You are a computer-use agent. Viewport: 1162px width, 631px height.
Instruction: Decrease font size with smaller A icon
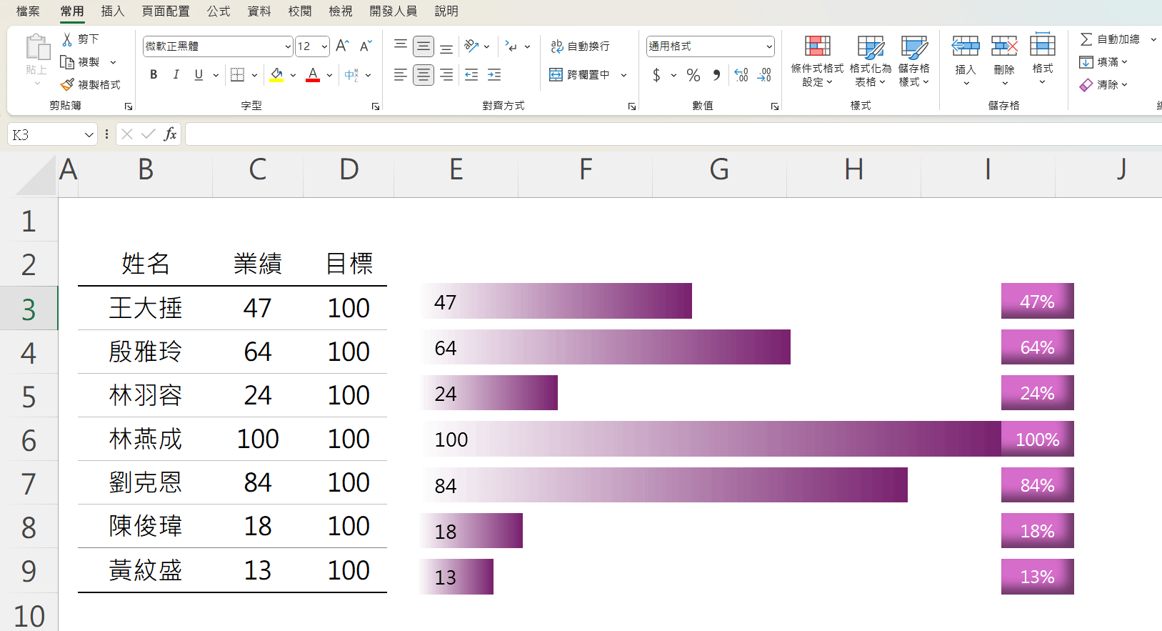(365, 46)
